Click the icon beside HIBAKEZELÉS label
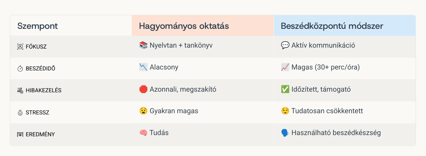The image size is (426, 156). pyautogui.click(x=20, y=90)
